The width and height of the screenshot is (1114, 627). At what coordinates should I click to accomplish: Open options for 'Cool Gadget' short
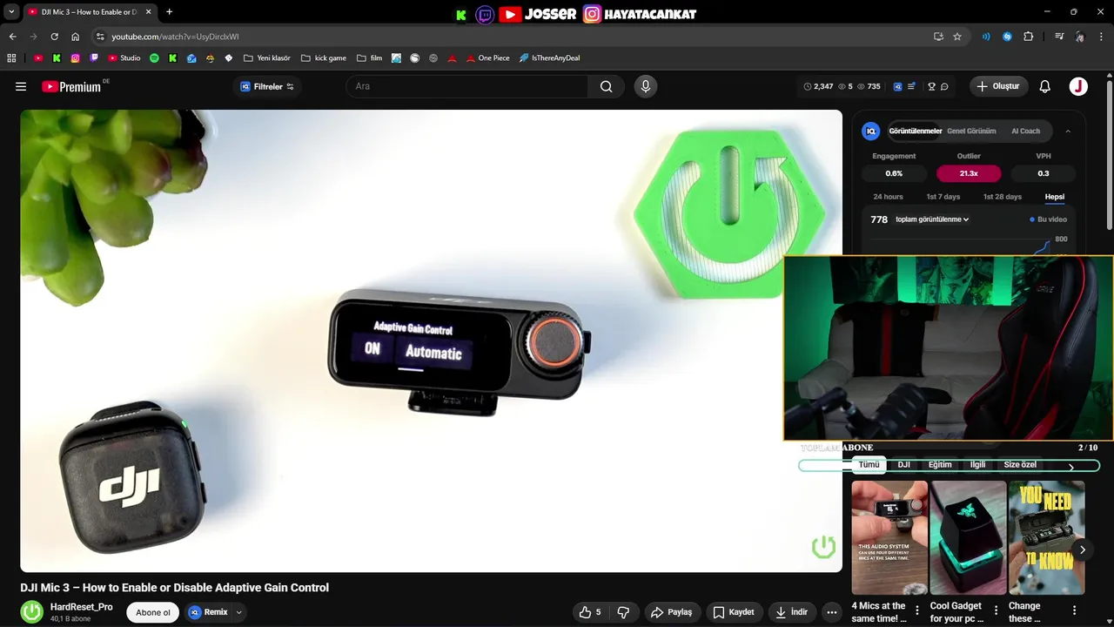tap(996, 611)
